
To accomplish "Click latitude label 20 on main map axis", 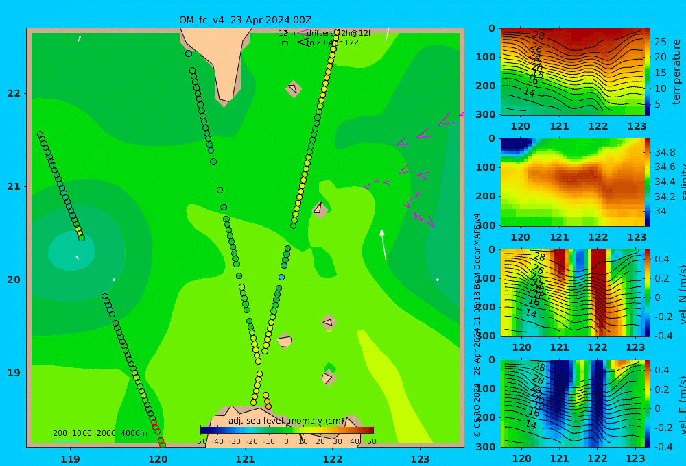I will click(x=14, y=280).
